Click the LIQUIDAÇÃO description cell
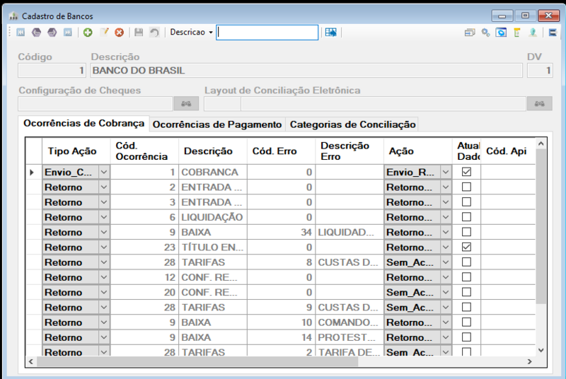The image size is (566, 379). pyautogui.click(x=213, y=217)
